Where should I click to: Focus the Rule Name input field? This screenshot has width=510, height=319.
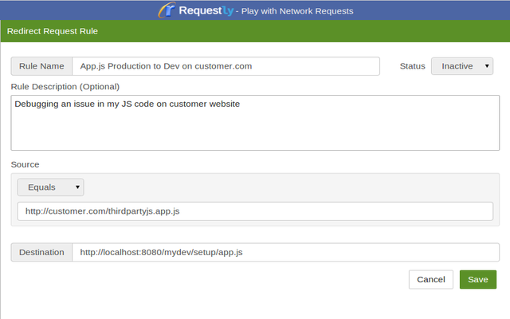pyautogui.click(x=226, y=66)
